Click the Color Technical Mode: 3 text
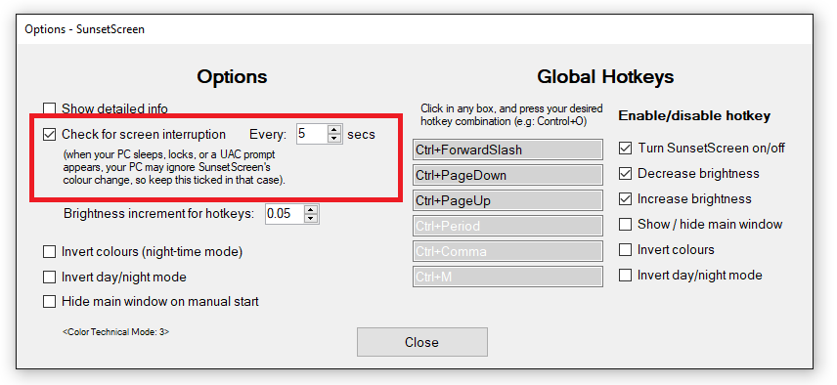This screenshot has height=385, width=837. [115, 332]
